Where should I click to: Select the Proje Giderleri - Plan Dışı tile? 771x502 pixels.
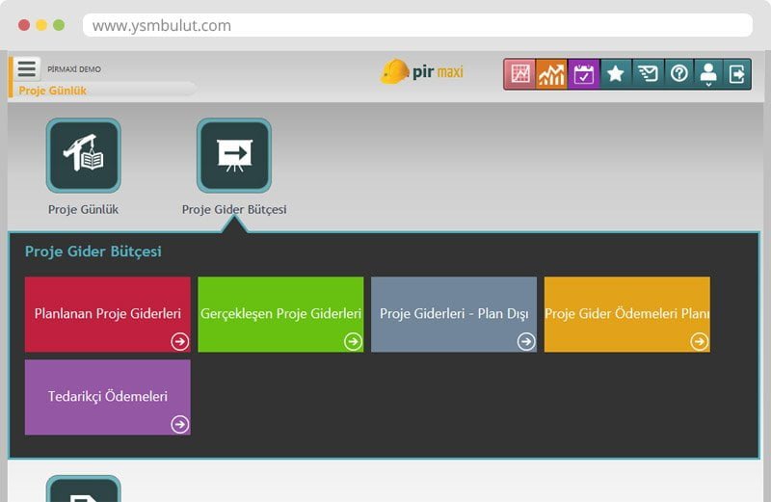point(454,314)
